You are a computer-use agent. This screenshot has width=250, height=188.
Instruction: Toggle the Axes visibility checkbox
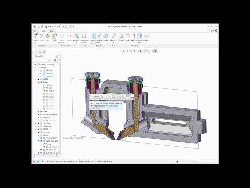(x=41, y=112)
